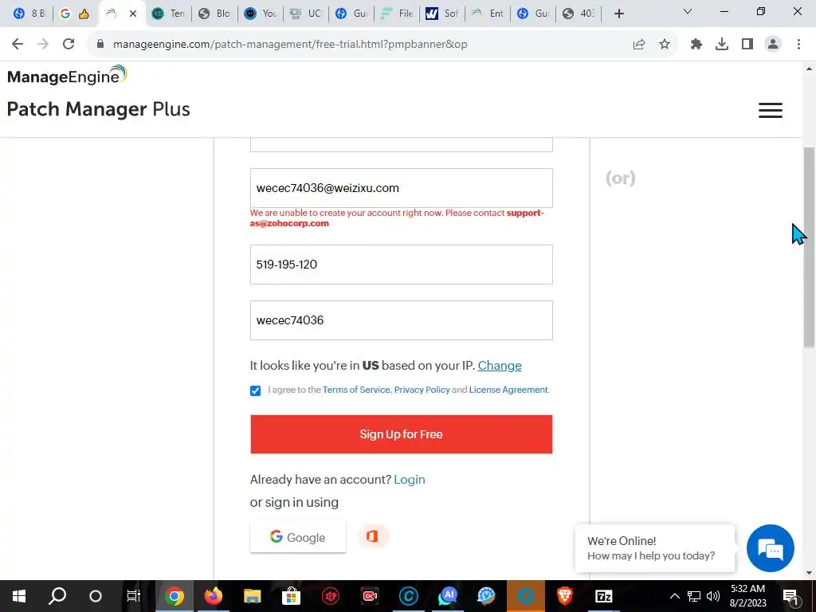This screenshot has height=612, width=816.
Task: Switch to the 'File' browser tab
Action: [x=398, y=14]
